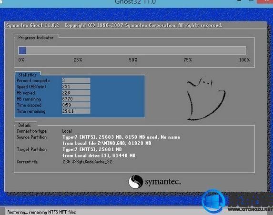The image size is (273, 215).
Task: Click the Time remaining label
Action: coord(31,111)
